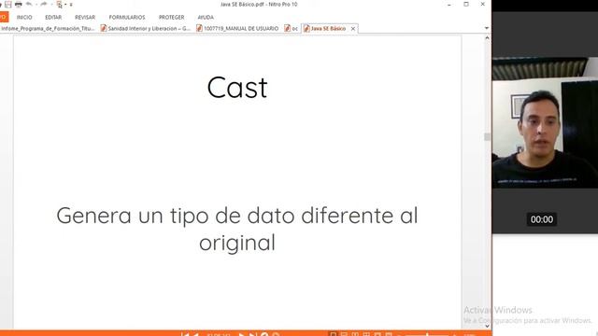598x336 pixels.
Task: Click the 00:00 video timer
Action: (542, 219)
